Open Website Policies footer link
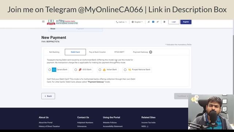This screenshot has height=132, width=234. pyautogui.click(x=110, y=122)
